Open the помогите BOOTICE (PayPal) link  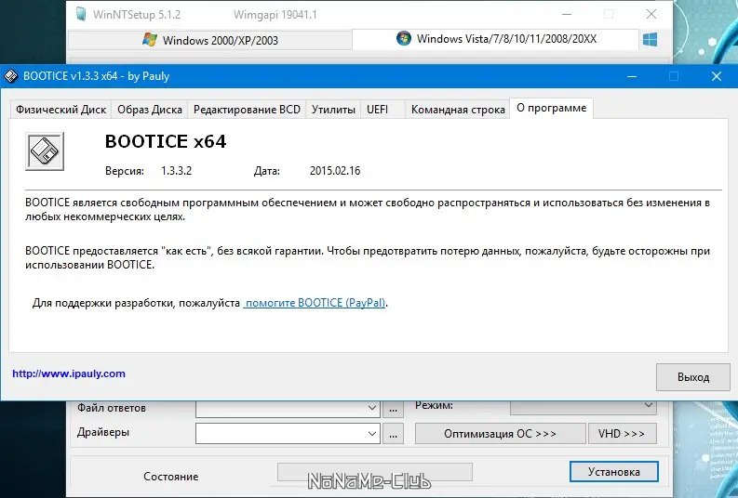click(x=315, y=303)
